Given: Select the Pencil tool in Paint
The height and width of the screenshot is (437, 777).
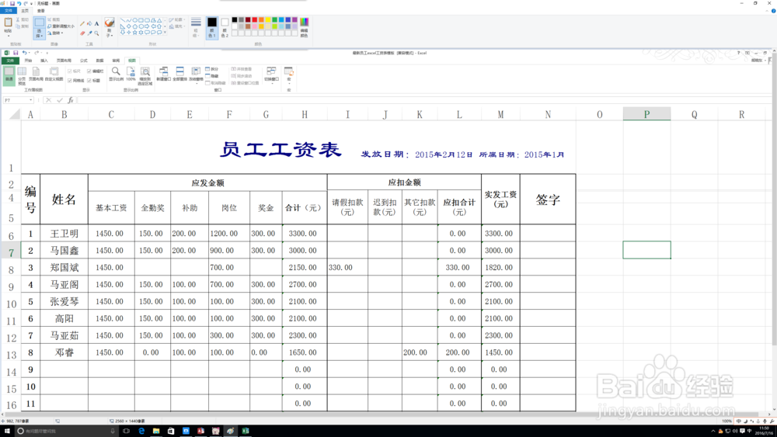Looking at the screenshot, I should coord(82,24).
